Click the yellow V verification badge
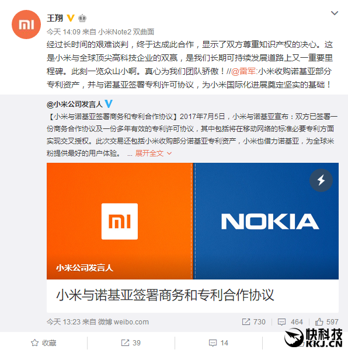 pos(71,18)
